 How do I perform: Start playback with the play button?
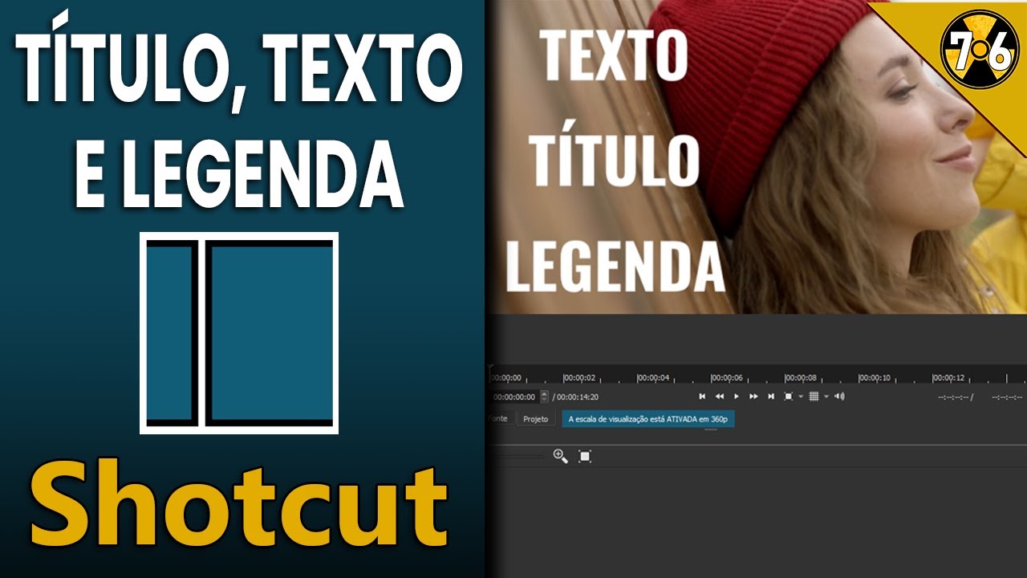737,397
